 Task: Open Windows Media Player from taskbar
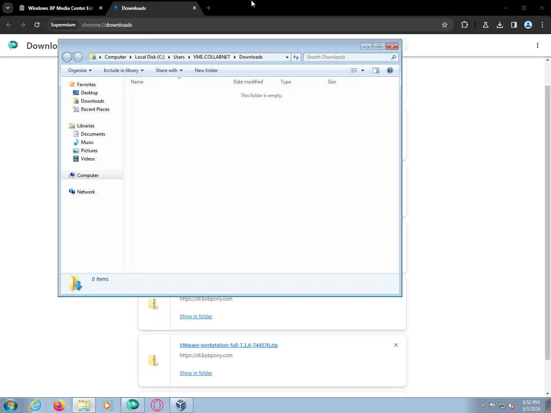coord(107,405)
